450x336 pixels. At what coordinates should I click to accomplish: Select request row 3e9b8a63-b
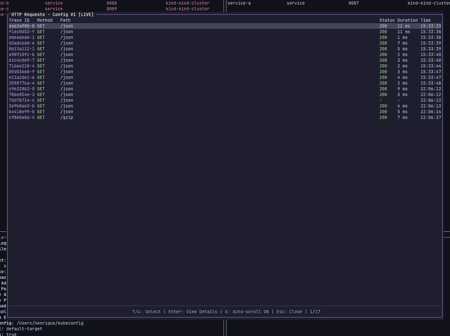[x=225, y=106]
